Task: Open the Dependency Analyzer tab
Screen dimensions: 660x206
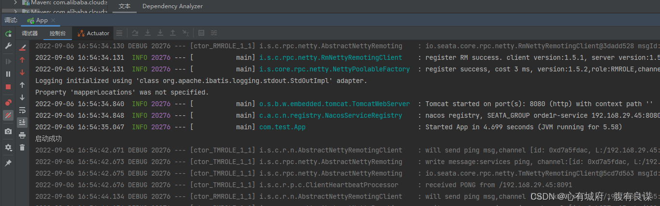Action: (172, 6)
